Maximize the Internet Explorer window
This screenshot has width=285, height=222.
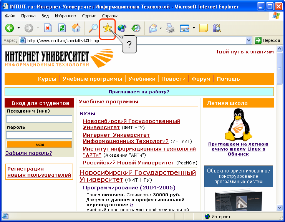tap(270, 7)
